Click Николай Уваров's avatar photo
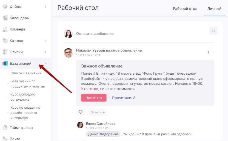 pos(68,53)
